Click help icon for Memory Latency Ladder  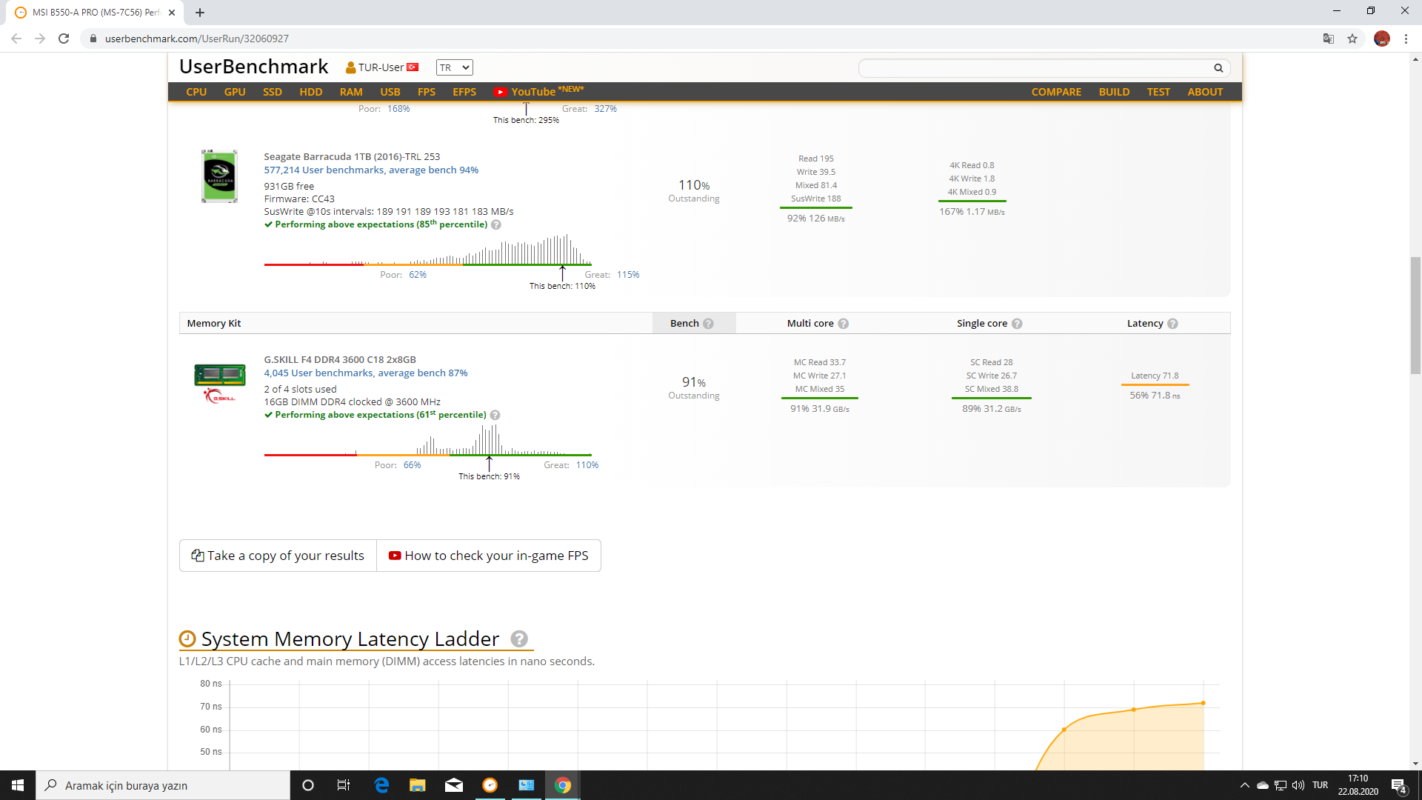tap(519, 639)
